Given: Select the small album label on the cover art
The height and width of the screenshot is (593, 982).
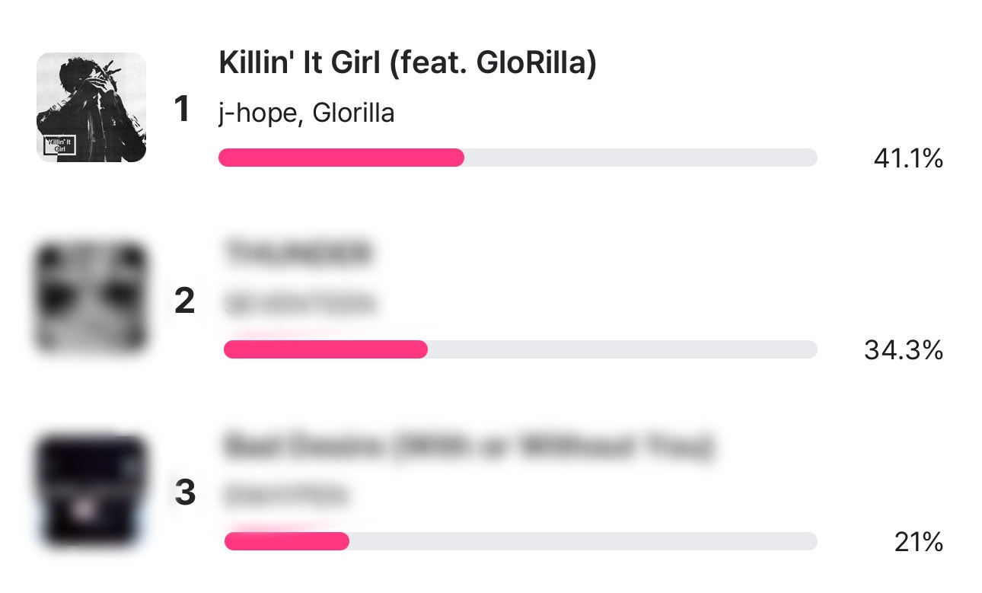Looking at the screenshot, I should tap(59, 144).
